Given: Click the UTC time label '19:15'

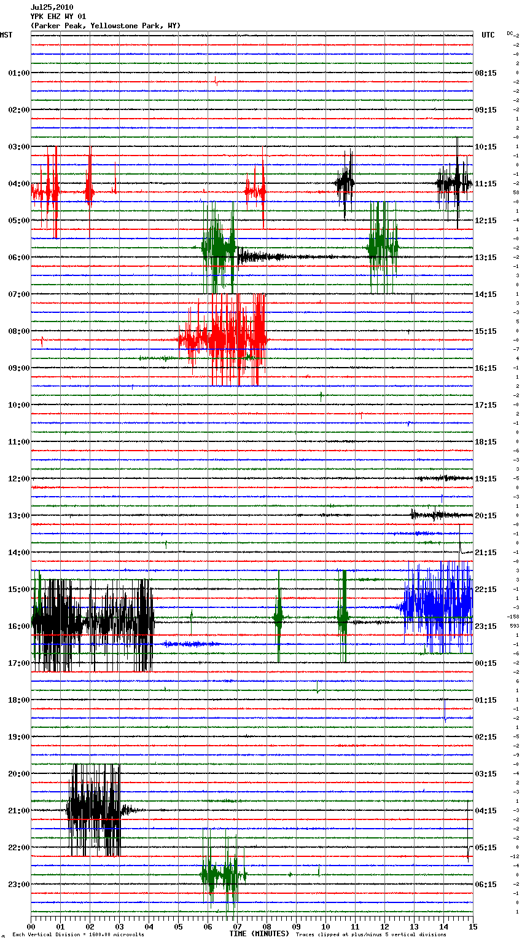Looking at the screenshot, I should [x=486, y=479].
